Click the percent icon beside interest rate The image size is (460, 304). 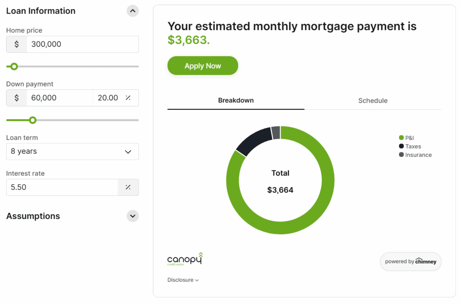tap(128, 187)
